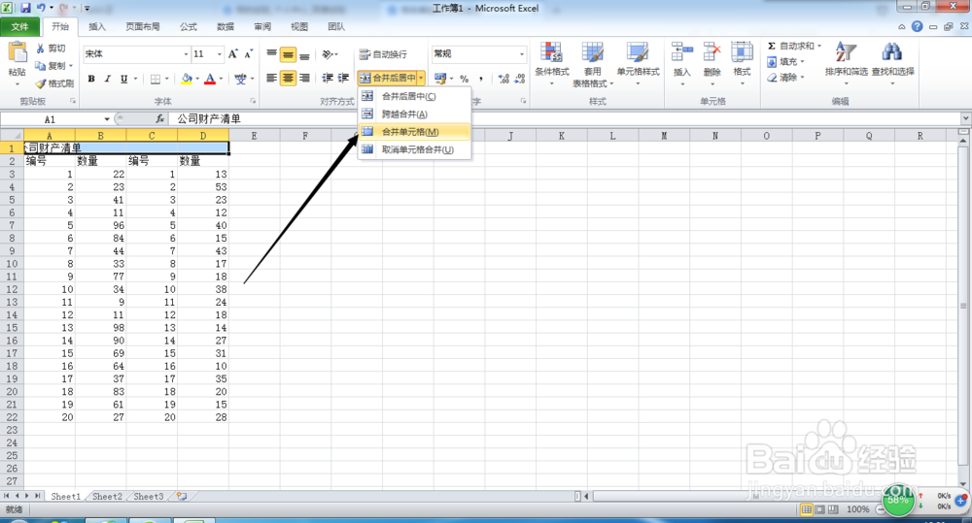Click the fx insert function icon
Viewport: 972px width, 523px height.
coord(160,118)
